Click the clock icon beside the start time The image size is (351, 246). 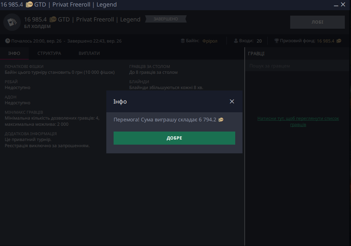point(8,41)
